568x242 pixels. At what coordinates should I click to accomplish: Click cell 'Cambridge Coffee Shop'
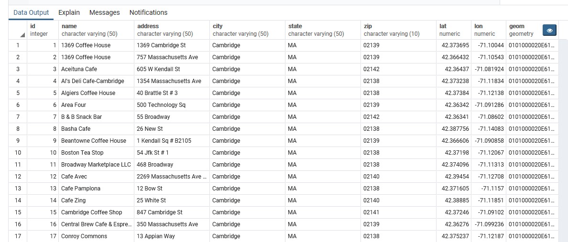(96, 212)
